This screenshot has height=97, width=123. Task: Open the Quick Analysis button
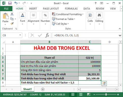(104, 84)
